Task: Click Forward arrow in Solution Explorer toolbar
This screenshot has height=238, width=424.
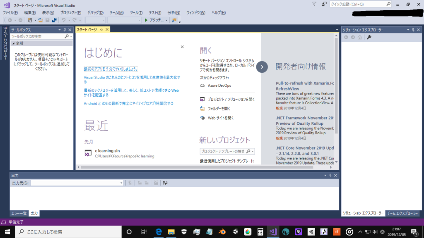Action: (353, 37)
